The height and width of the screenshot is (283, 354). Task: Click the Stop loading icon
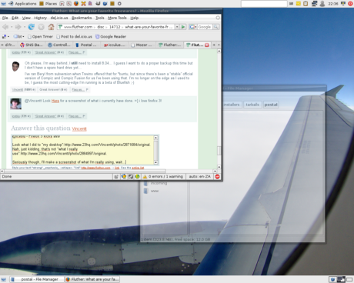[41, 27]
